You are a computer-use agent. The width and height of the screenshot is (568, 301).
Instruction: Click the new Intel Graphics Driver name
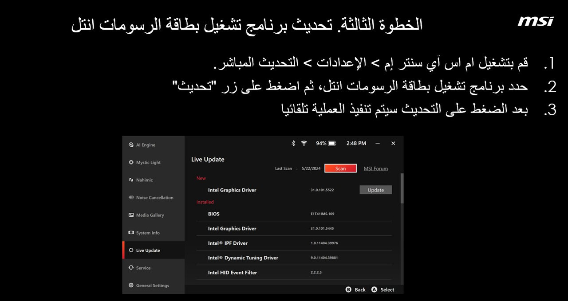(x=232, y=190)
